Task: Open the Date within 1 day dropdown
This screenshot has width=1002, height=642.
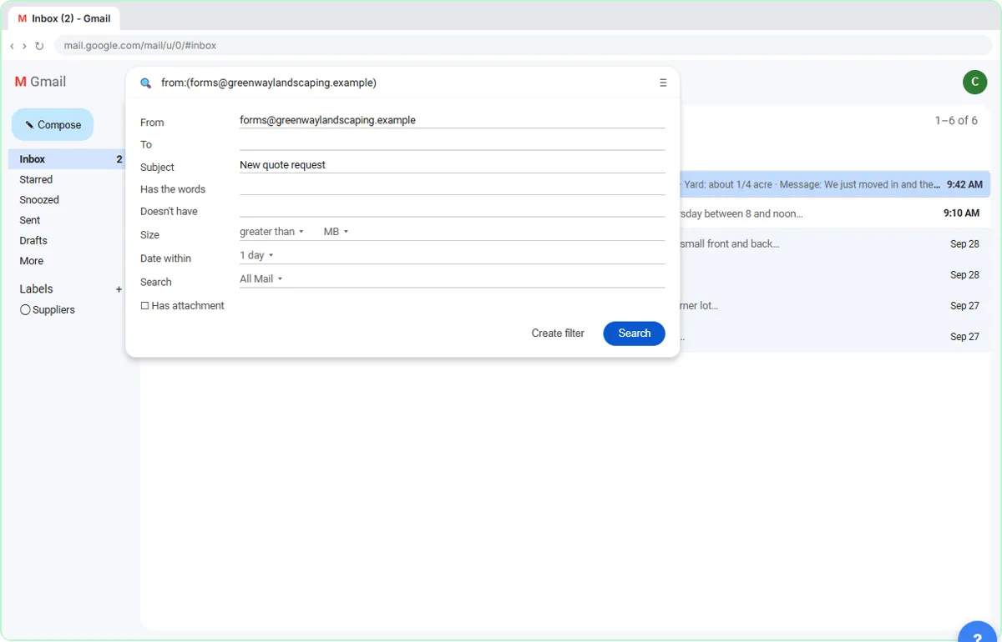Action: pyautogui.click(x=257, y=255)
